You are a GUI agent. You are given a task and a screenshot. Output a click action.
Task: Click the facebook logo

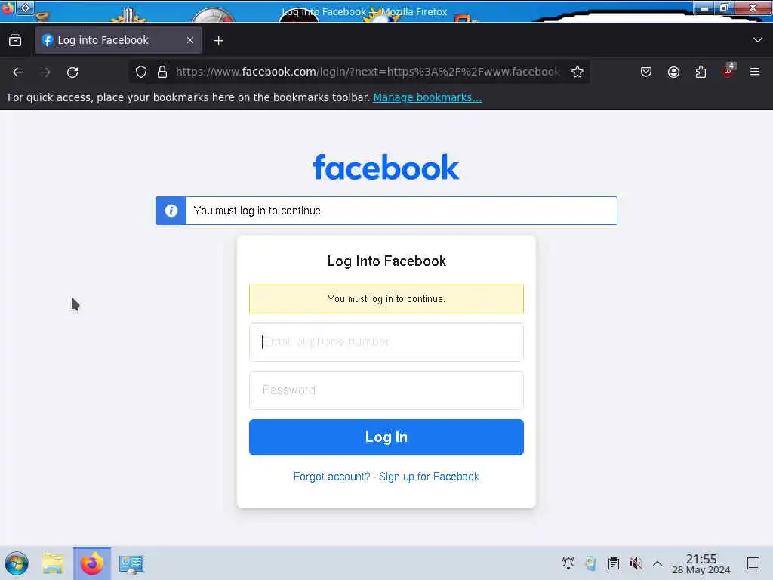[386, 168]
